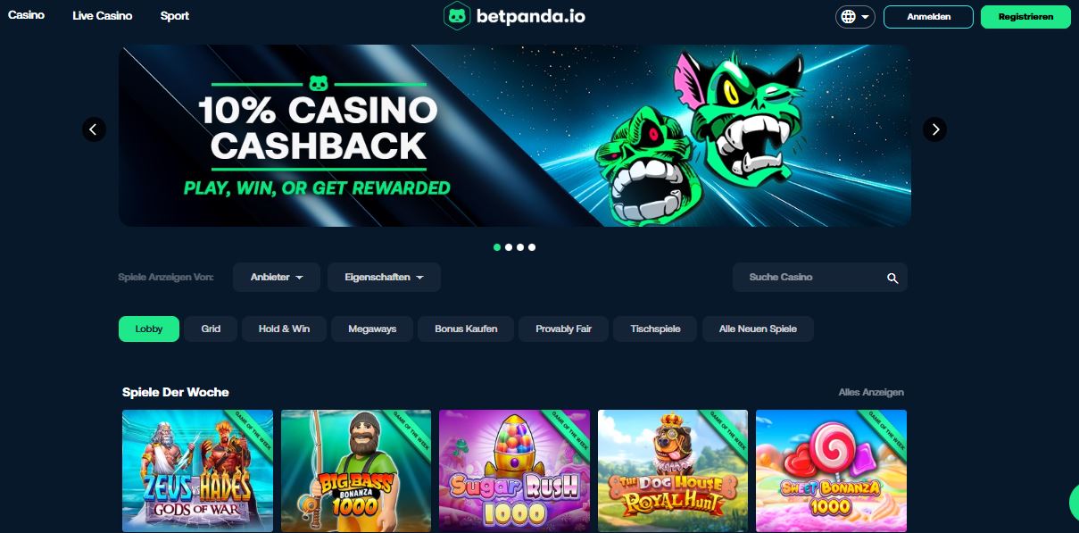Click the Registrieren button
The width and height of the screenshot is (1079, 533).
click(x=1025, y=17)
